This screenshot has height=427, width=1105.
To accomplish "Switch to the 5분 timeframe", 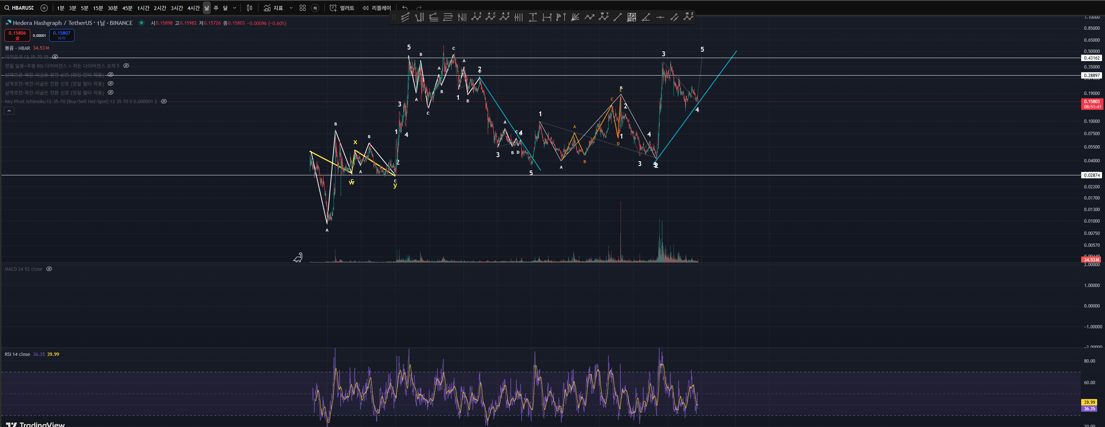I will [x=85, y=8].
